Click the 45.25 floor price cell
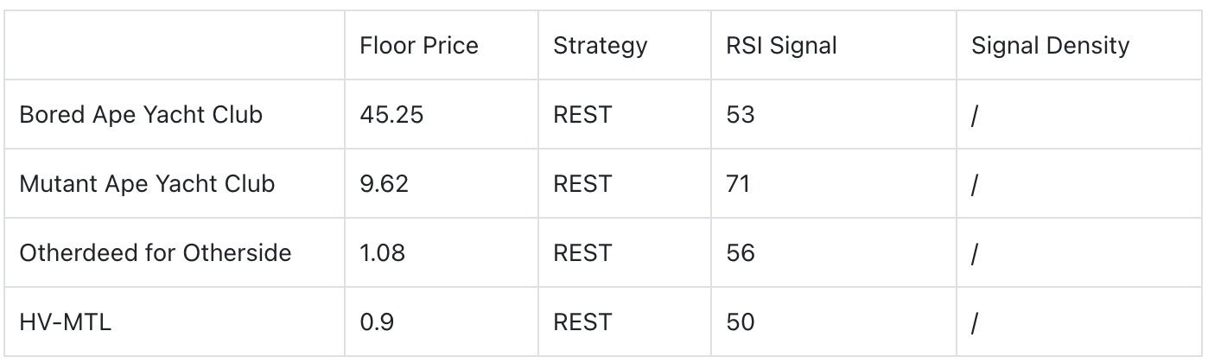 391,114
